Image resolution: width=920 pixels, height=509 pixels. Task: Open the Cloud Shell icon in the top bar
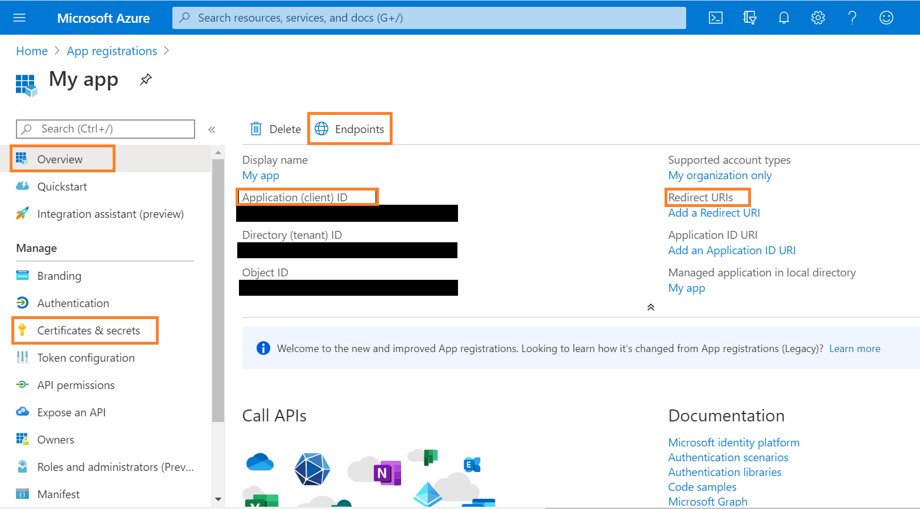click(x=715, y=18)
